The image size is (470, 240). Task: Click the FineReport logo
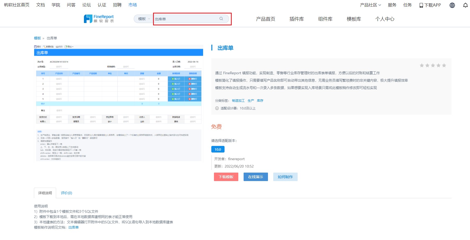click(x=99, y=19)
